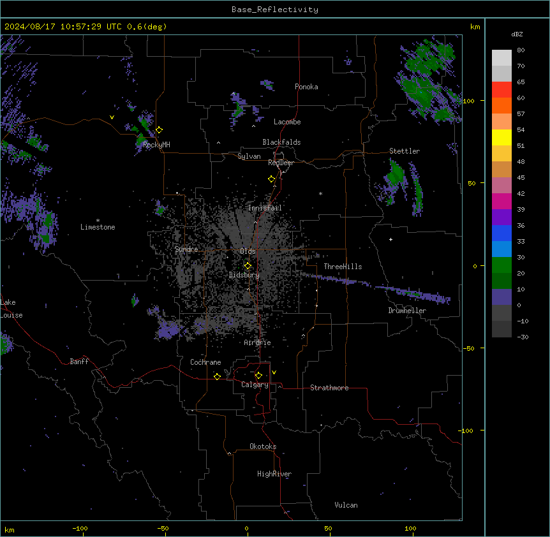The height and width of the screenshot is (537, 550).
Task: Click the km unit label beside the timestamp row
Action: tap(475, 27)
